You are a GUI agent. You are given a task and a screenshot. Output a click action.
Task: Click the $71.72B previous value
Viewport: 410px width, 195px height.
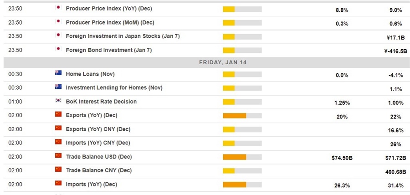(x=393, y=158)
